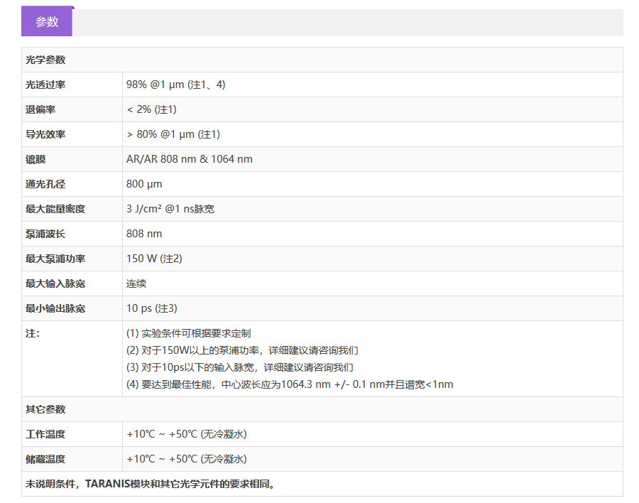
Task: Select the 98% @1 μm transmission value
Action: point(175,85)
